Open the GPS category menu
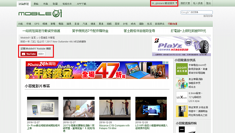This screenshot has height=133, width=235. click(37, 24)
